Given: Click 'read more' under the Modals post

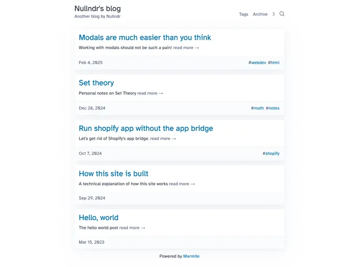Looking at the screenshot, I should point(186,48).
